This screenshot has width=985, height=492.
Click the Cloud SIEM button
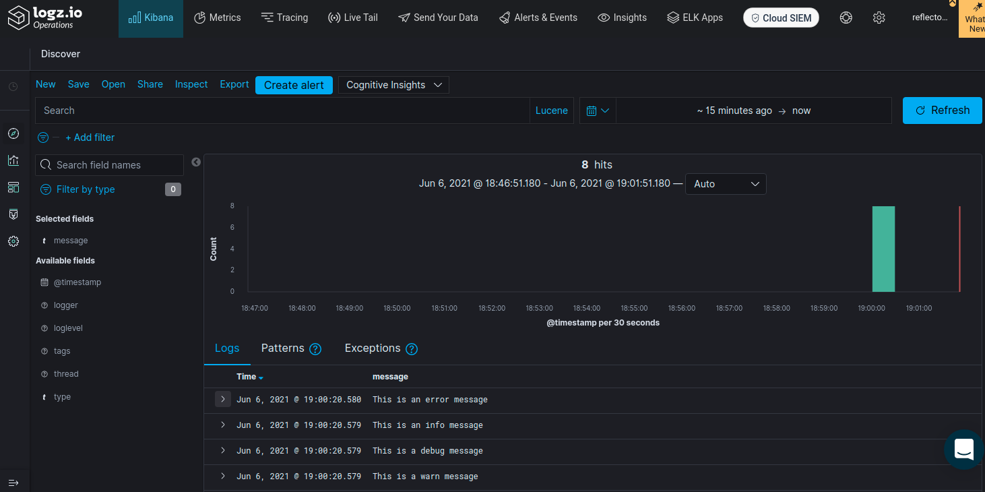tap(782, 18)
